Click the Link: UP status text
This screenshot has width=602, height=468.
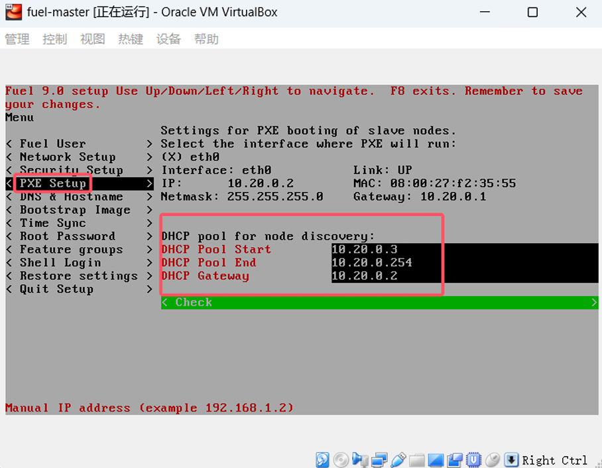383,170
